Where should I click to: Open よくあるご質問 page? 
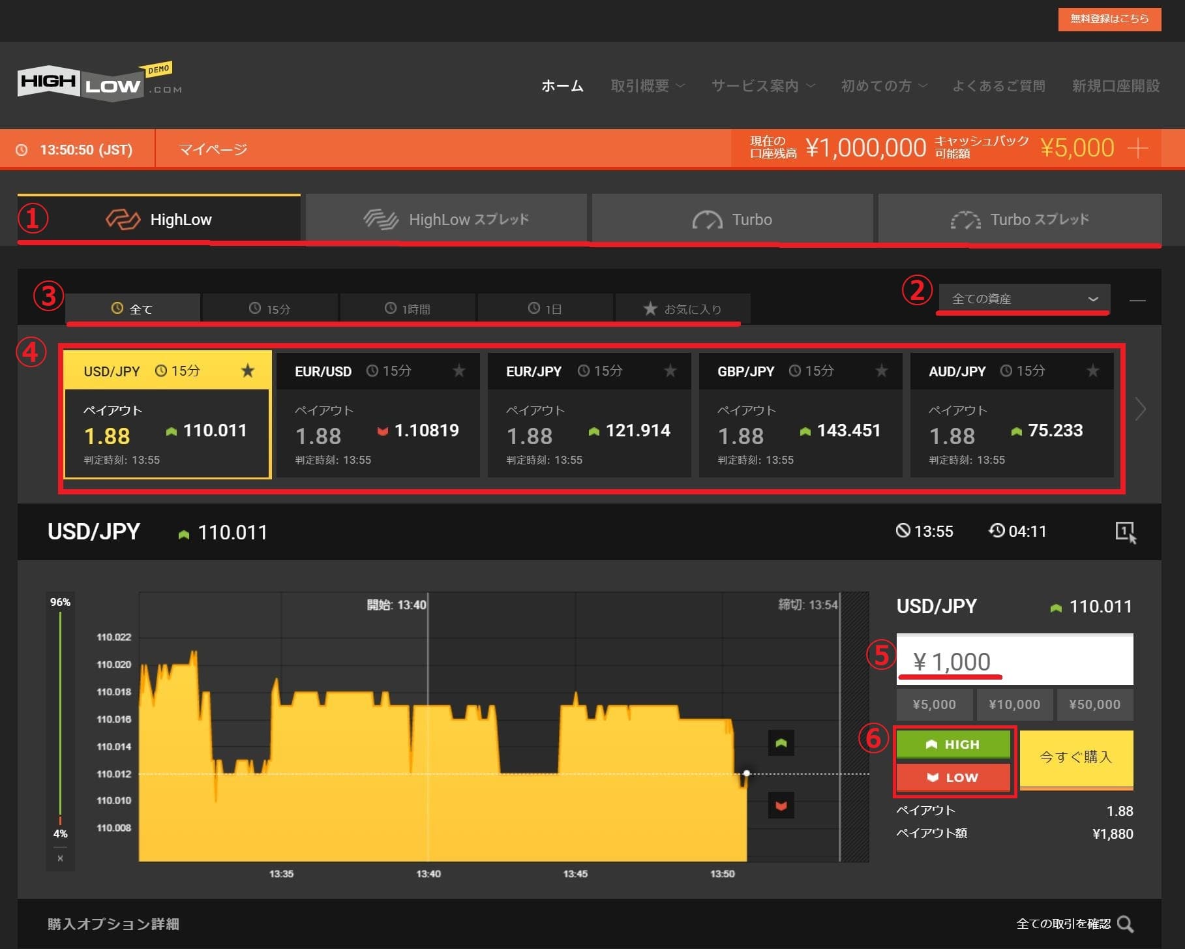click(998, 86)
